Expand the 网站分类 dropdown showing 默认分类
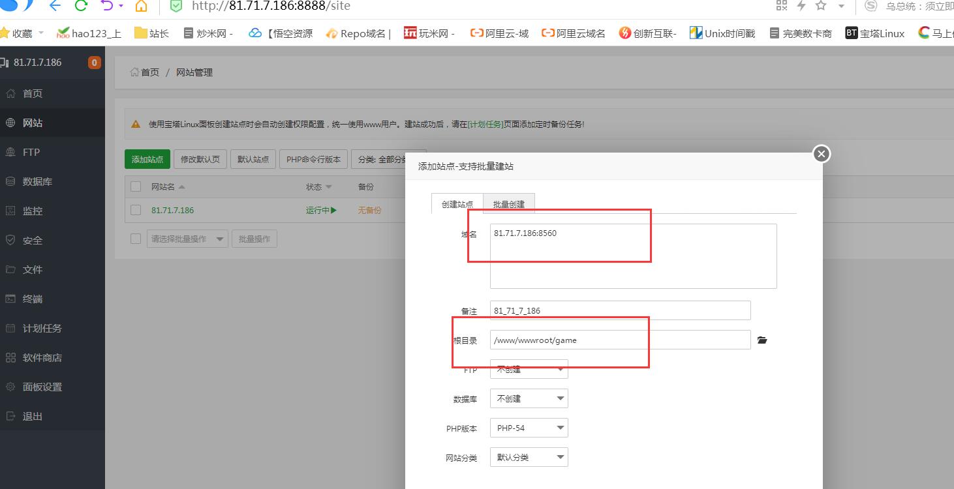This screenshot has width=954, height=489. (x=529, y=458)
